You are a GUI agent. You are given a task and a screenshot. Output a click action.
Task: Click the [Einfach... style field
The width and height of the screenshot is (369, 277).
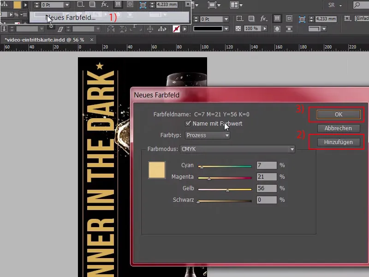362,18
